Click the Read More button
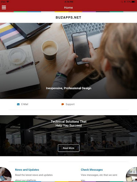The image size is (137, 182). click(x=68, y=148)
